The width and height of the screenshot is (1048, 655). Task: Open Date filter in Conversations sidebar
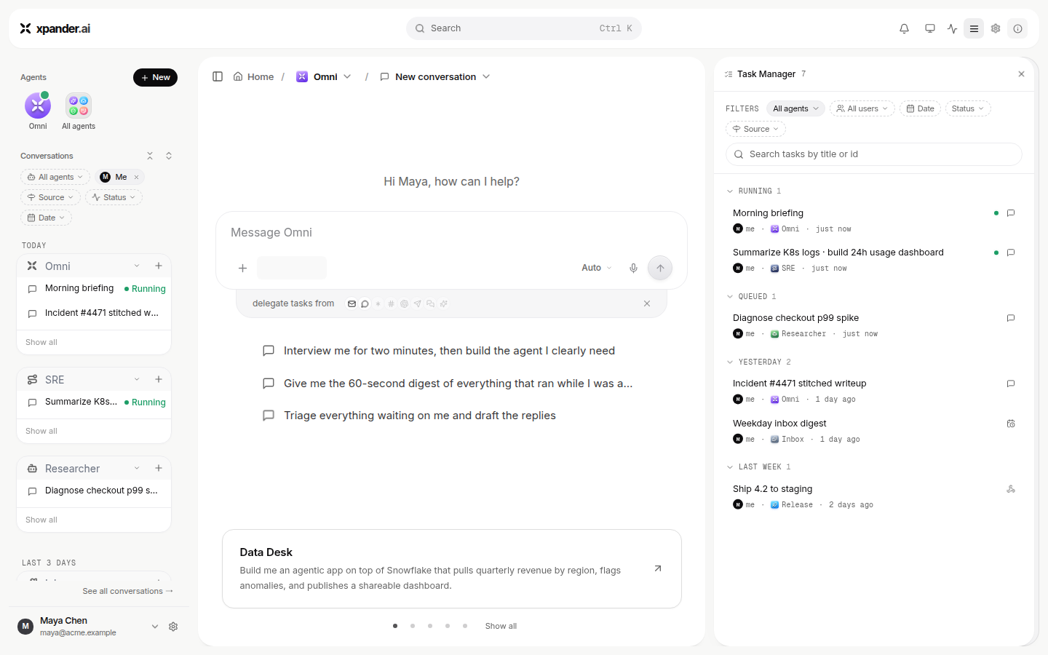click(46, 218)
